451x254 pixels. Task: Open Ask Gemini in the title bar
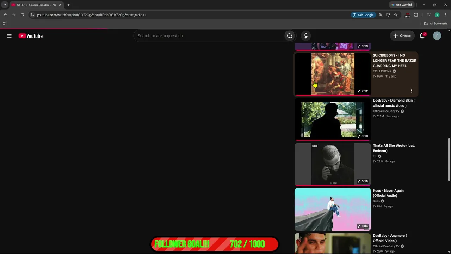(401, 5)
